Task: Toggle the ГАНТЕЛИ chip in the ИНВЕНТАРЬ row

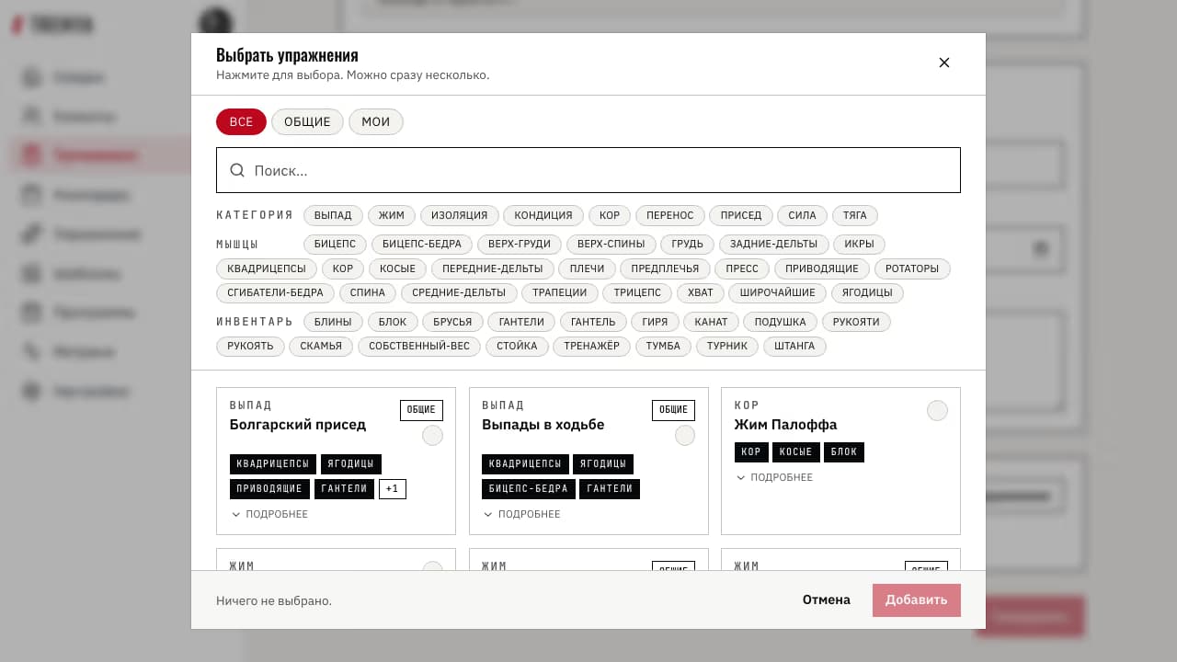Action: (x=521, y=322)
